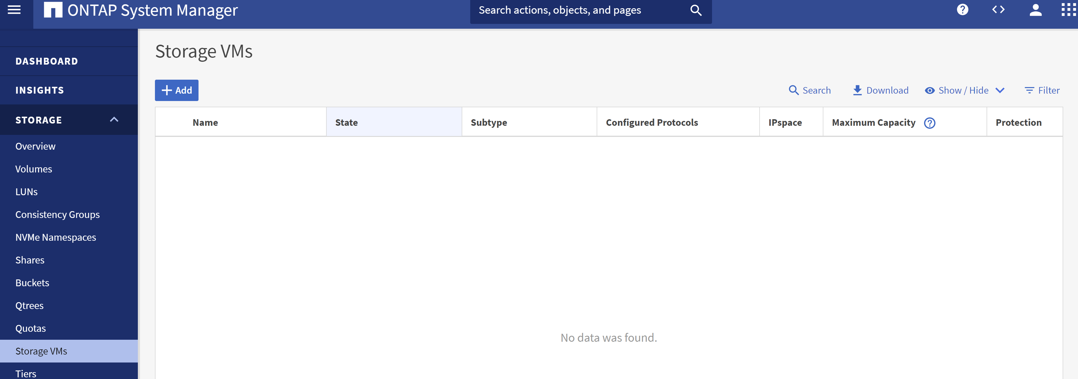Click Search button in toolbar

(x=810, y=90)
